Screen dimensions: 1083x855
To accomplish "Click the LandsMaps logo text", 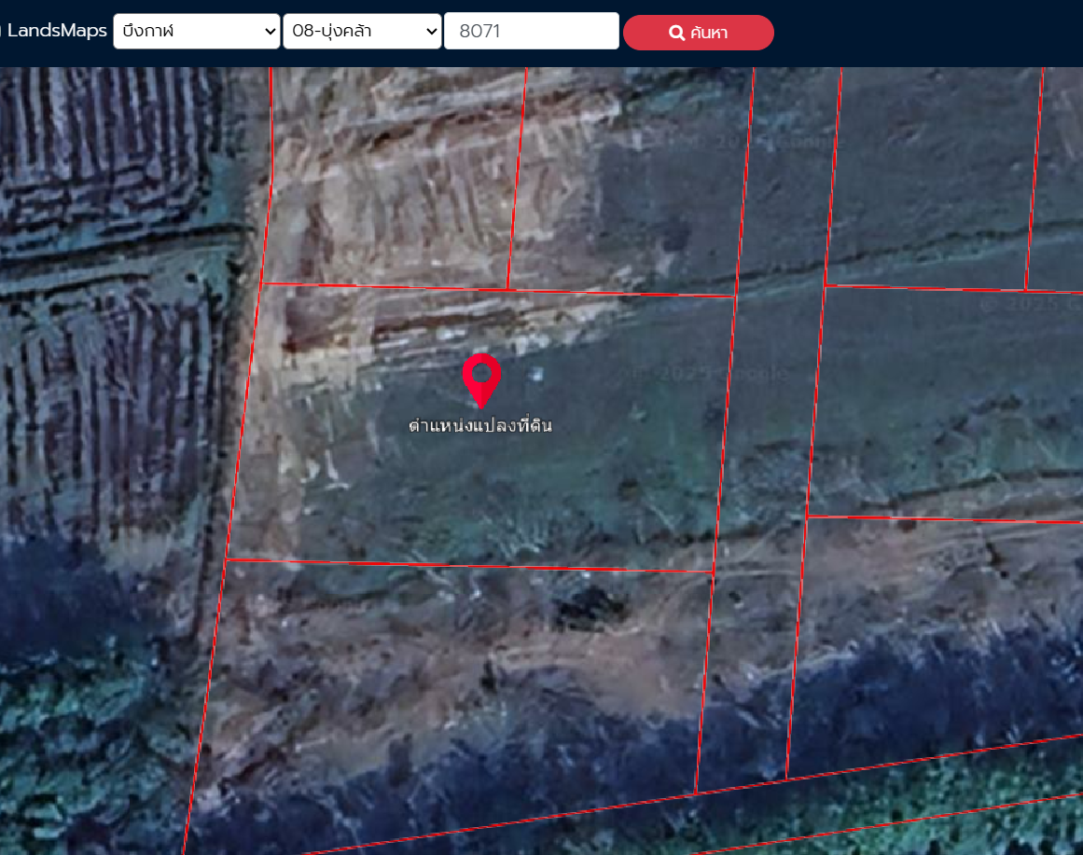I will 56,31.
